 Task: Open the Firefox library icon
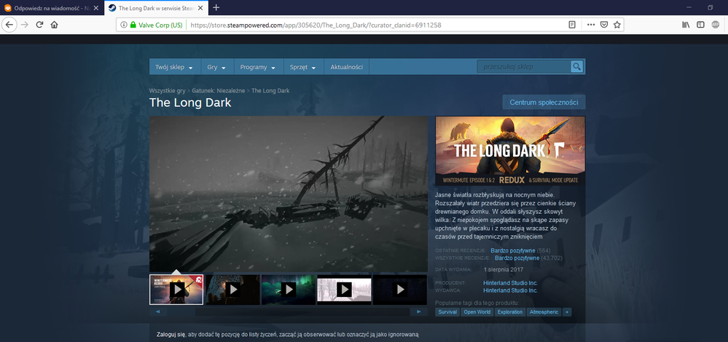(x=685, y=24)
